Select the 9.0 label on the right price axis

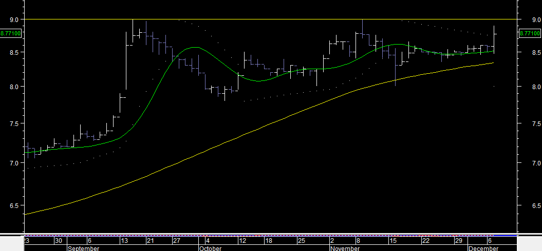pyautogui.click(x=537, y=20)
